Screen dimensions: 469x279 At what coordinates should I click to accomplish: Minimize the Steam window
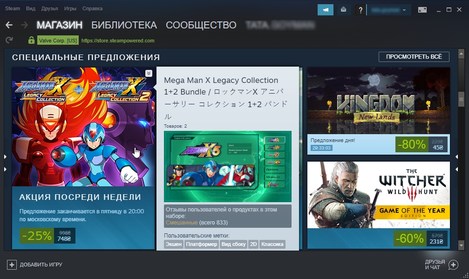click(x=438, y=10)
